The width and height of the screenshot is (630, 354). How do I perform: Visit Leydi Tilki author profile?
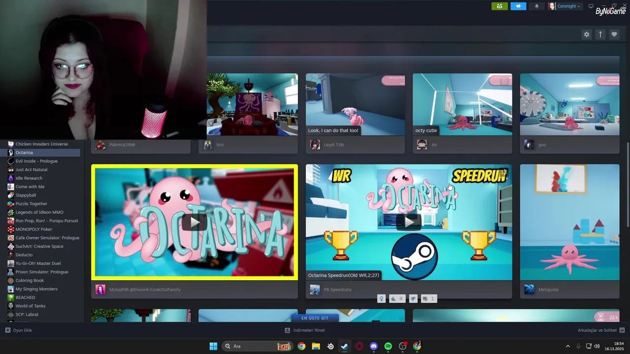[334, 145]
